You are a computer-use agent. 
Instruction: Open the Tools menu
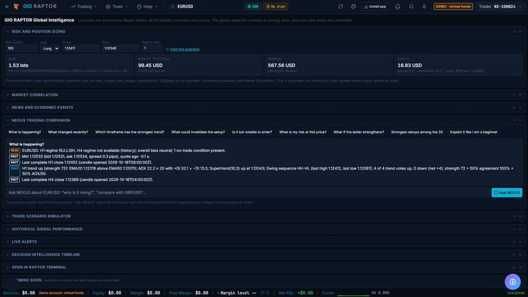pyautogui.click(x=117, y=7)
